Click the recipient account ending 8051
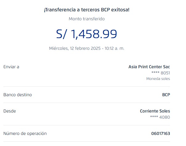 pyautogui.click(x=161, y=73)
